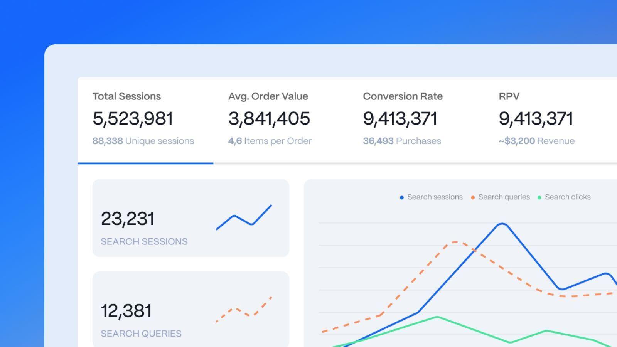617x347 pixels.
Task: Click the green Search clicks legend dot
Action: point(540,197)
